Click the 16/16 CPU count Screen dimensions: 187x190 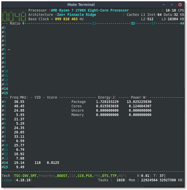pos(175,10)
